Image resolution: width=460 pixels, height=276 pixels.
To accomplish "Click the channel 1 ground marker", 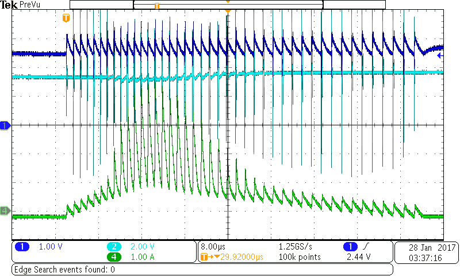I will click(x=5, y=126).
